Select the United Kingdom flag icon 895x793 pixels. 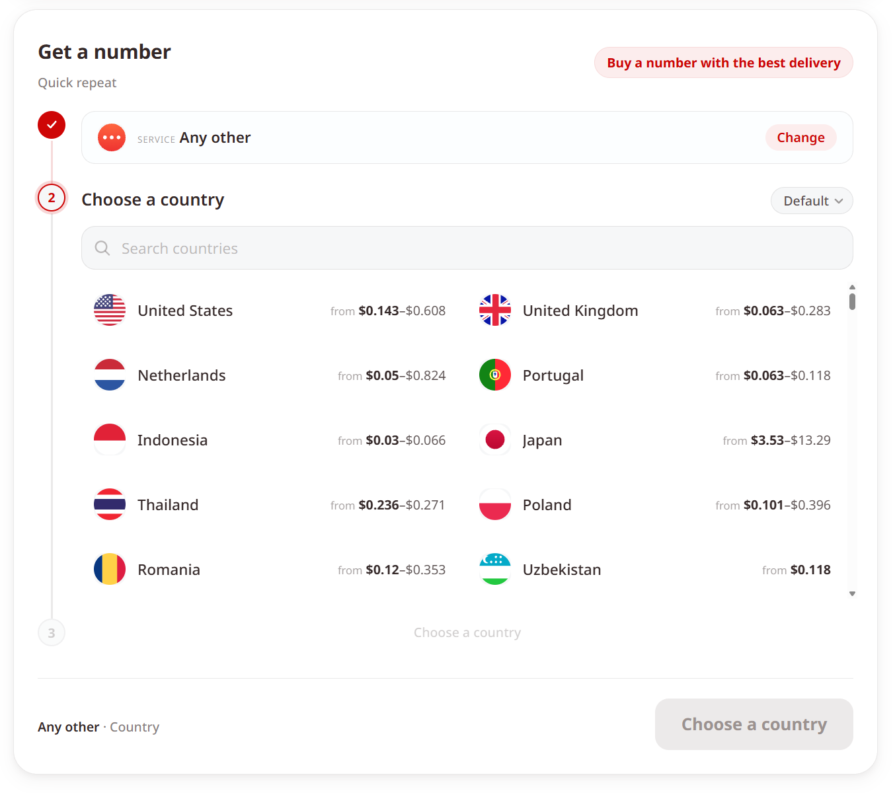tap(495, 310)
